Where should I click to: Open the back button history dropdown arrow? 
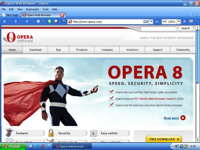(9, 22)
